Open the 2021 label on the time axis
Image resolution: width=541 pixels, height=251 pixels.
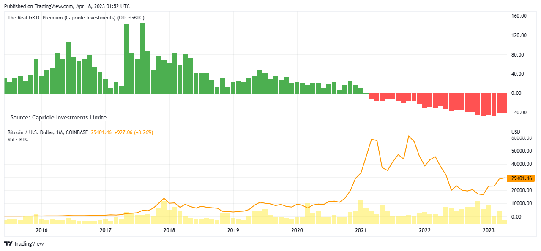coord(361,231)
